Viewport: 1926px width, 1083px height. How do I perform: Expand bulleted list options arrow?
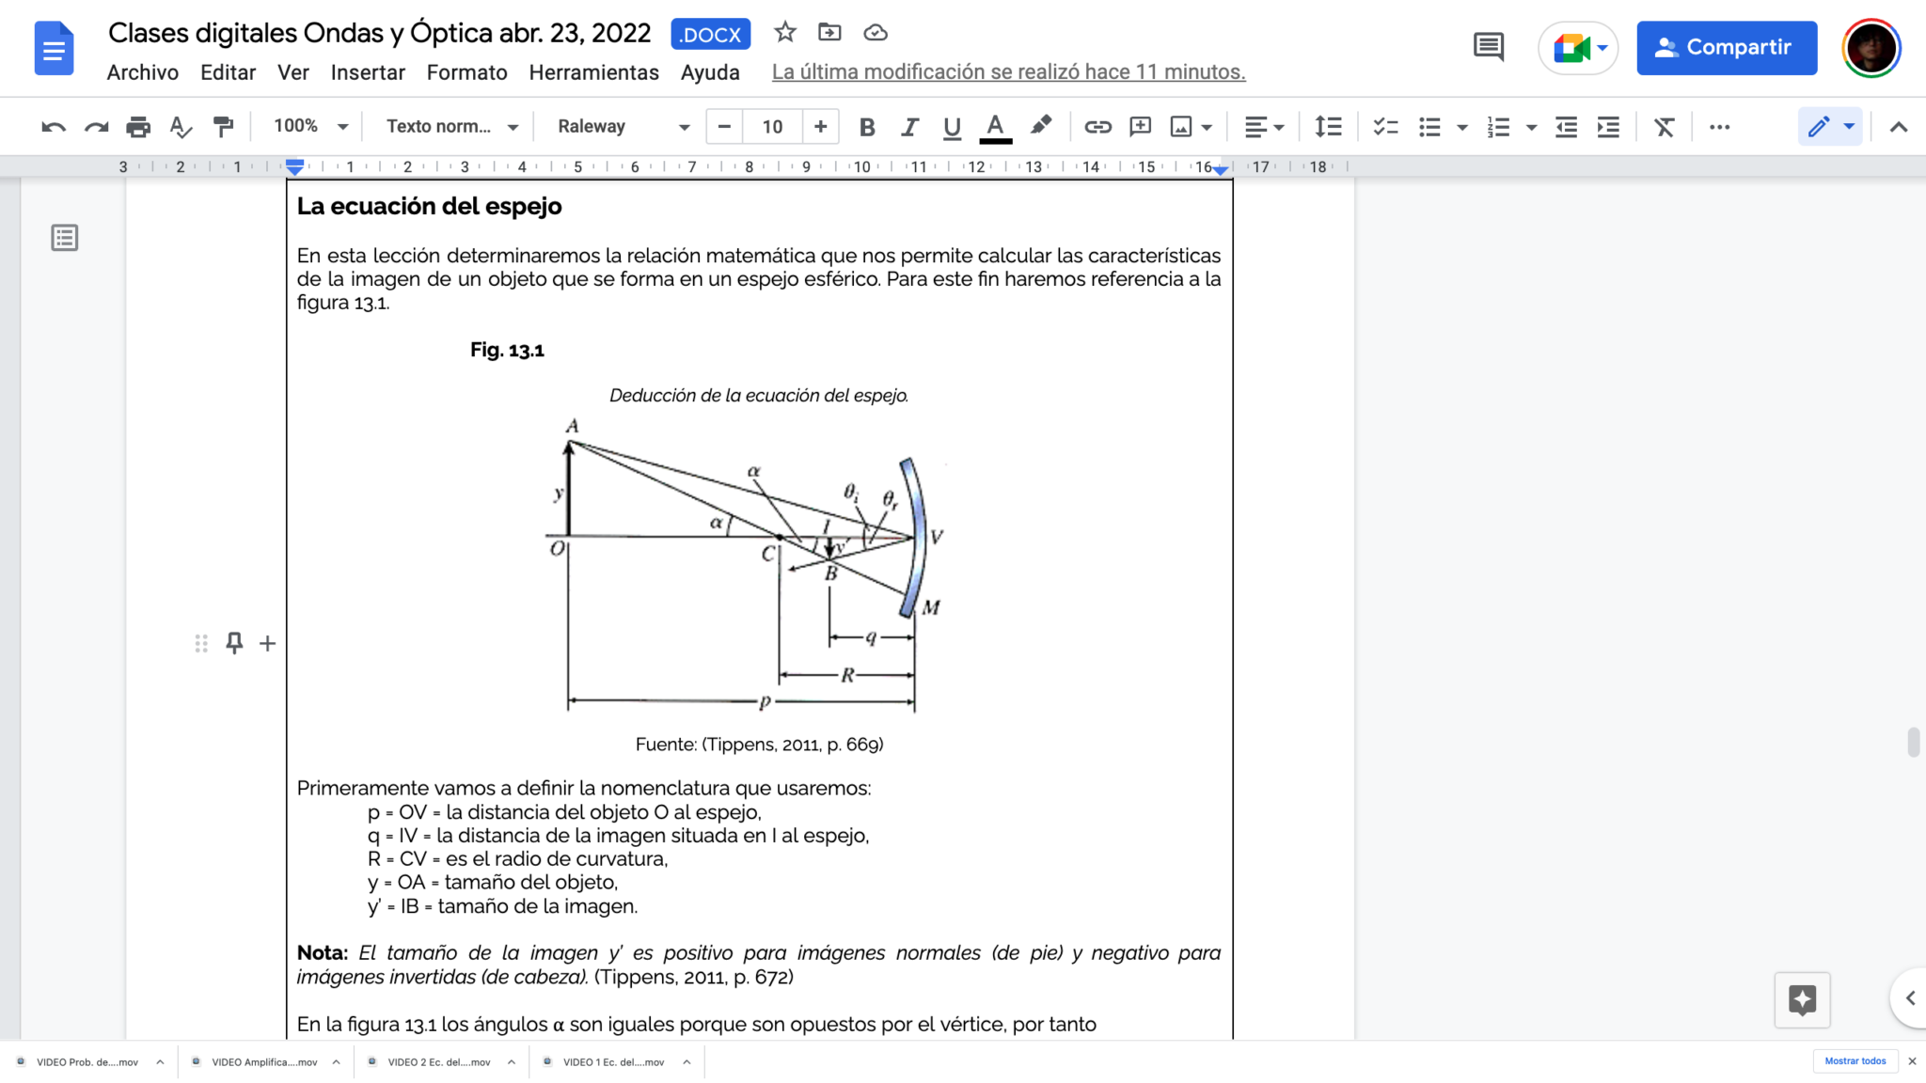point(1462,127)
